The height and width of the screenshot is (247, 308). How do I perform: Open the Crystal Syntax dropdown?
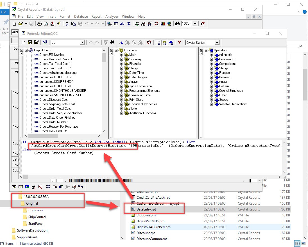(x=217, y=43)
